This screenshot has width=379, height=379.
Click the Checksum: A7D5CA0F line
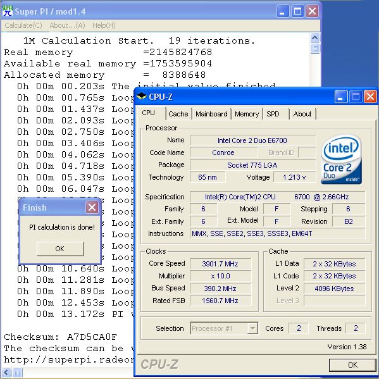click(61, 337)
